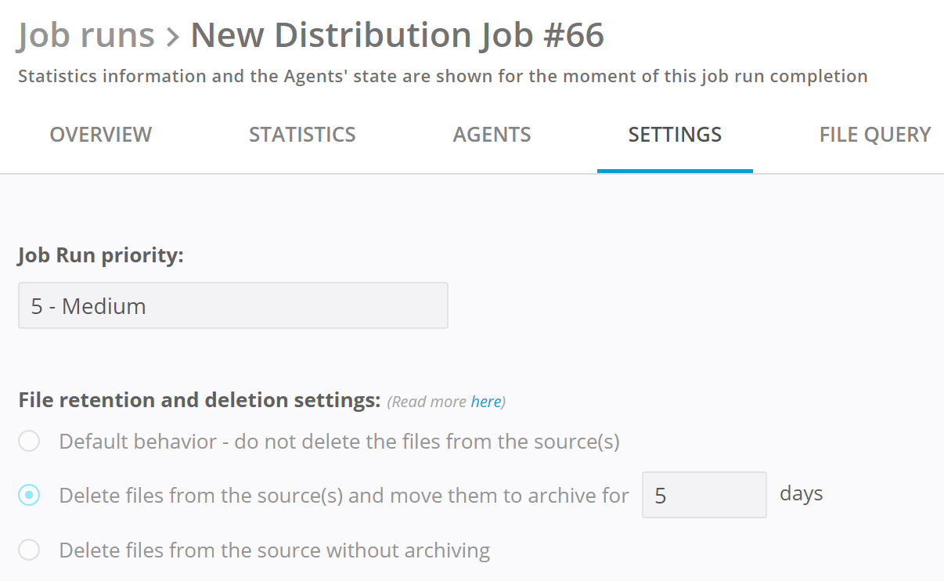The width and height of the screenshot is (944, 581).
Task: Click the File retention and deletion settings heading
Action: tap(199, 400)
